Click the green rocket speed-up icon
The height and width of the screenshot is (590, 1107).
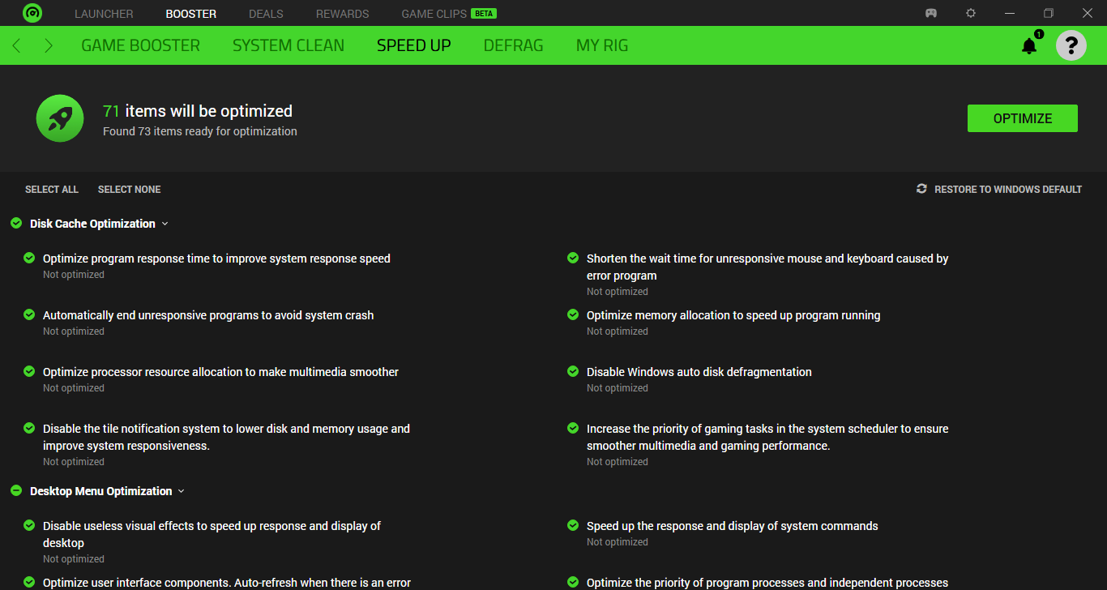[x=60, y=118]
